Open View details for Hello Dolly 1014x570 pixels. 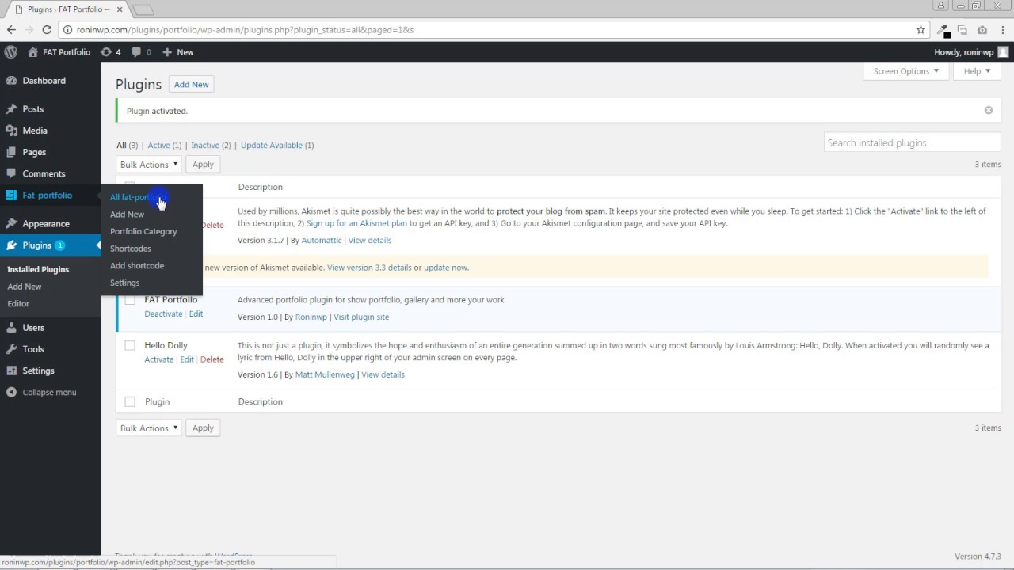click(383, 375)
